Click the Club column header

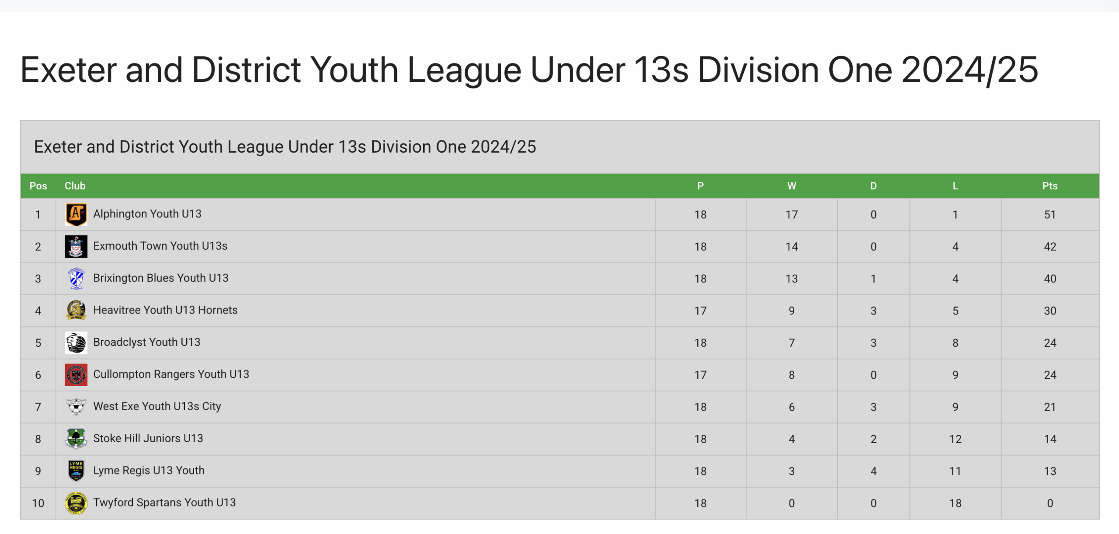pyautogui.click(x=75, y=186)
